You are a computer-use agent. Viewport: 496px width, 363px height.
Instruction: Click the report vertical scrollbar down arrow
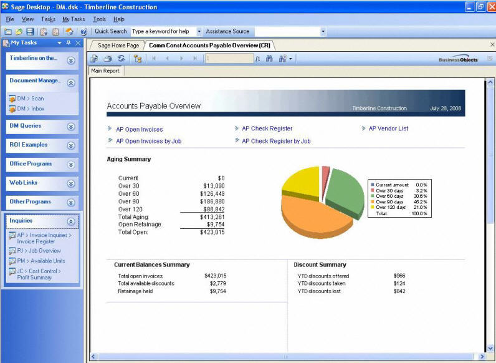(x=490, y=347)
